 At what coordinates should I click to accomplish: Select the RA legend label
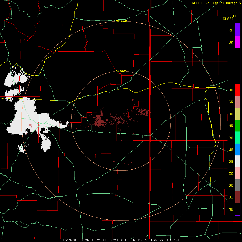pos(231,138)
